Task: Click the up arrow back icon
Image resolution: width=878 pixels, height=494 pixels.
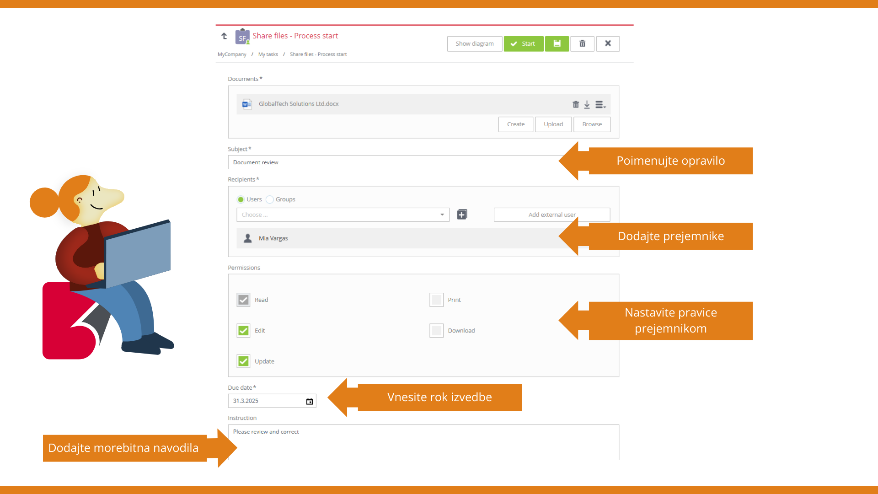Action: [x=224, y=36]
